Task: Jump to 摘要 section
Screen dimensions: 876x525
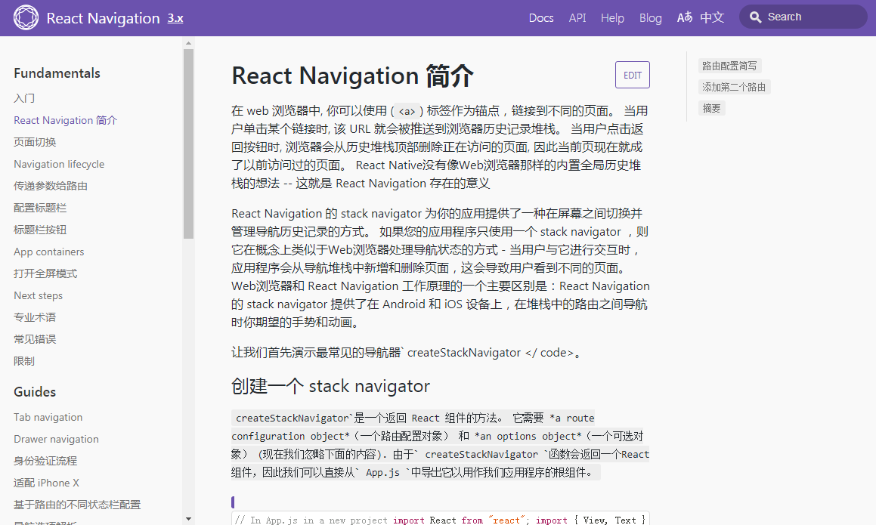Action: pyautogui.click(x=711, y=108)
